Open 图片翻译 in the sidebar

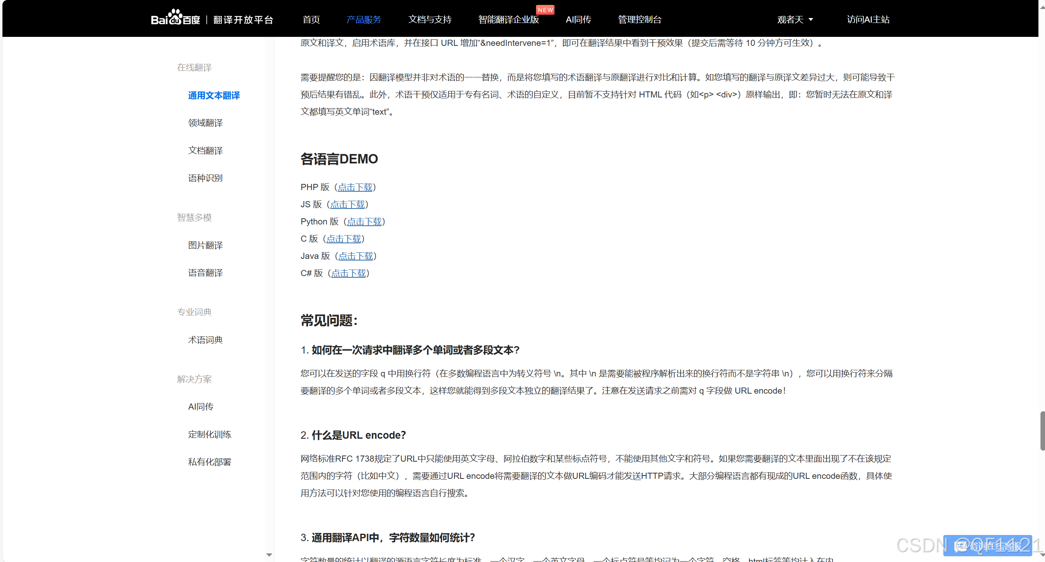point(205,245)
